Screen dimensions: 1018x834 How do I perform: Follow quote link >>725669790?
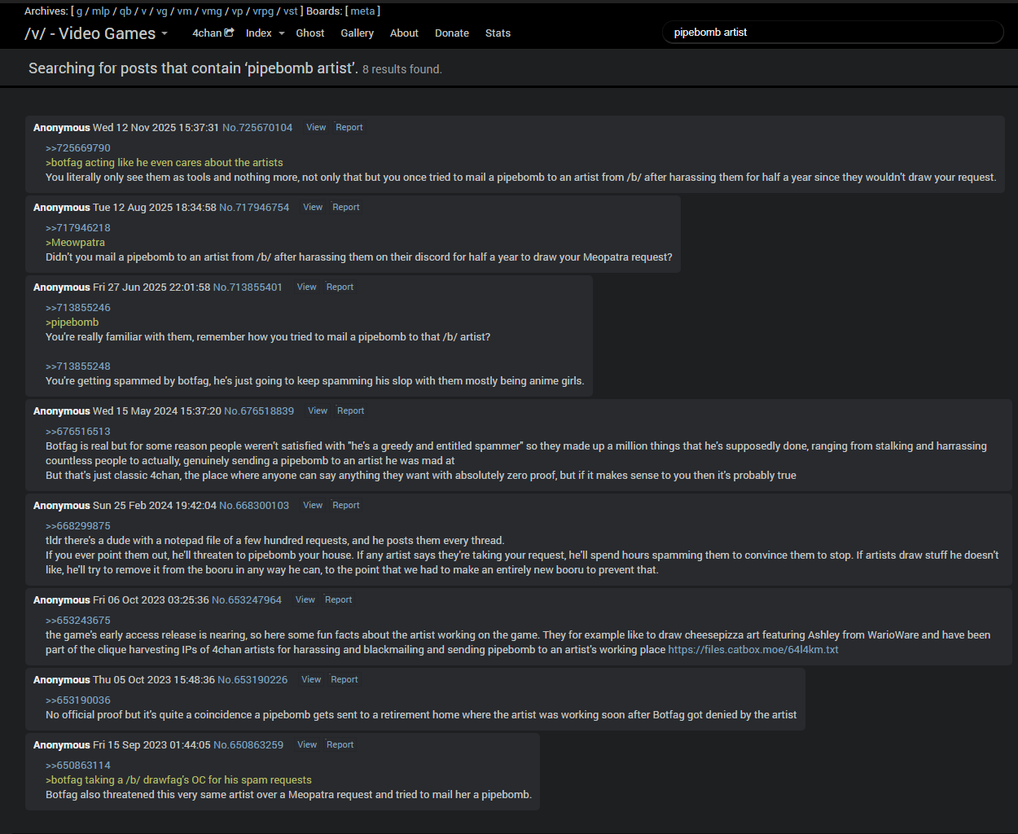(x=78, y=148)
